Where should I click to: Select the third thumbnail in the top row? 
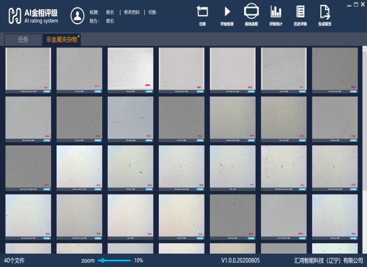[130, 68]
